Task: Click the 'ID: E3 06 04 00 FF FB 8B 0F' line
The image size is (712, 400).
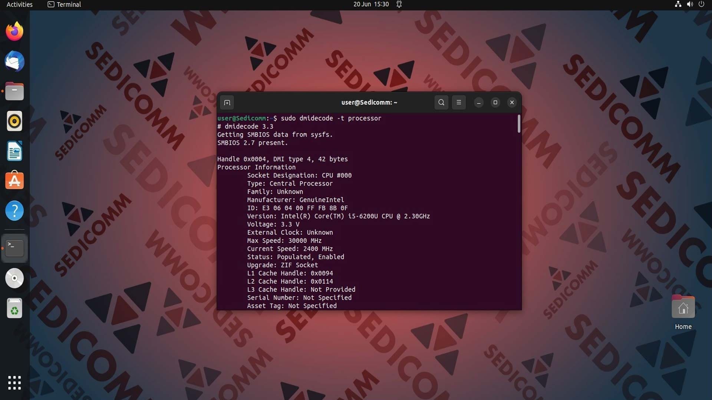Action: click(x=297, y=208)
